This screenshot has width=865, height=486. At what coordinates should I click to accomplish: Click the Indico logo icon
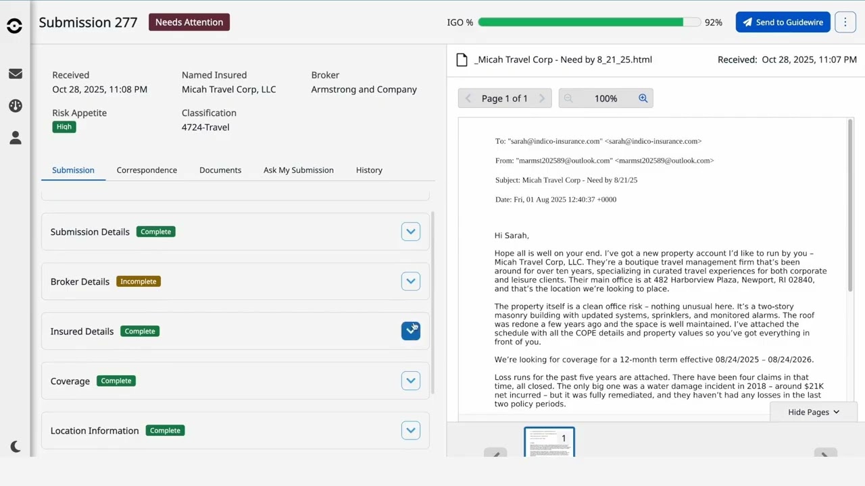(x=14, y=26)
